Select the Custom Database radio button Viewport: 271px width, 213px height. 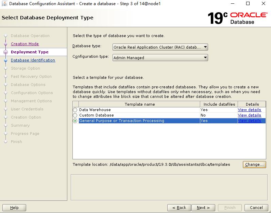[x=75, y=115]
